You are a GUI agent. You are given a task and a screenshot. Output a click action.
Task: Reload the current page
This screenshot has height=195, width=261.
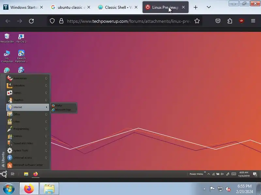(x=31, y=21)
